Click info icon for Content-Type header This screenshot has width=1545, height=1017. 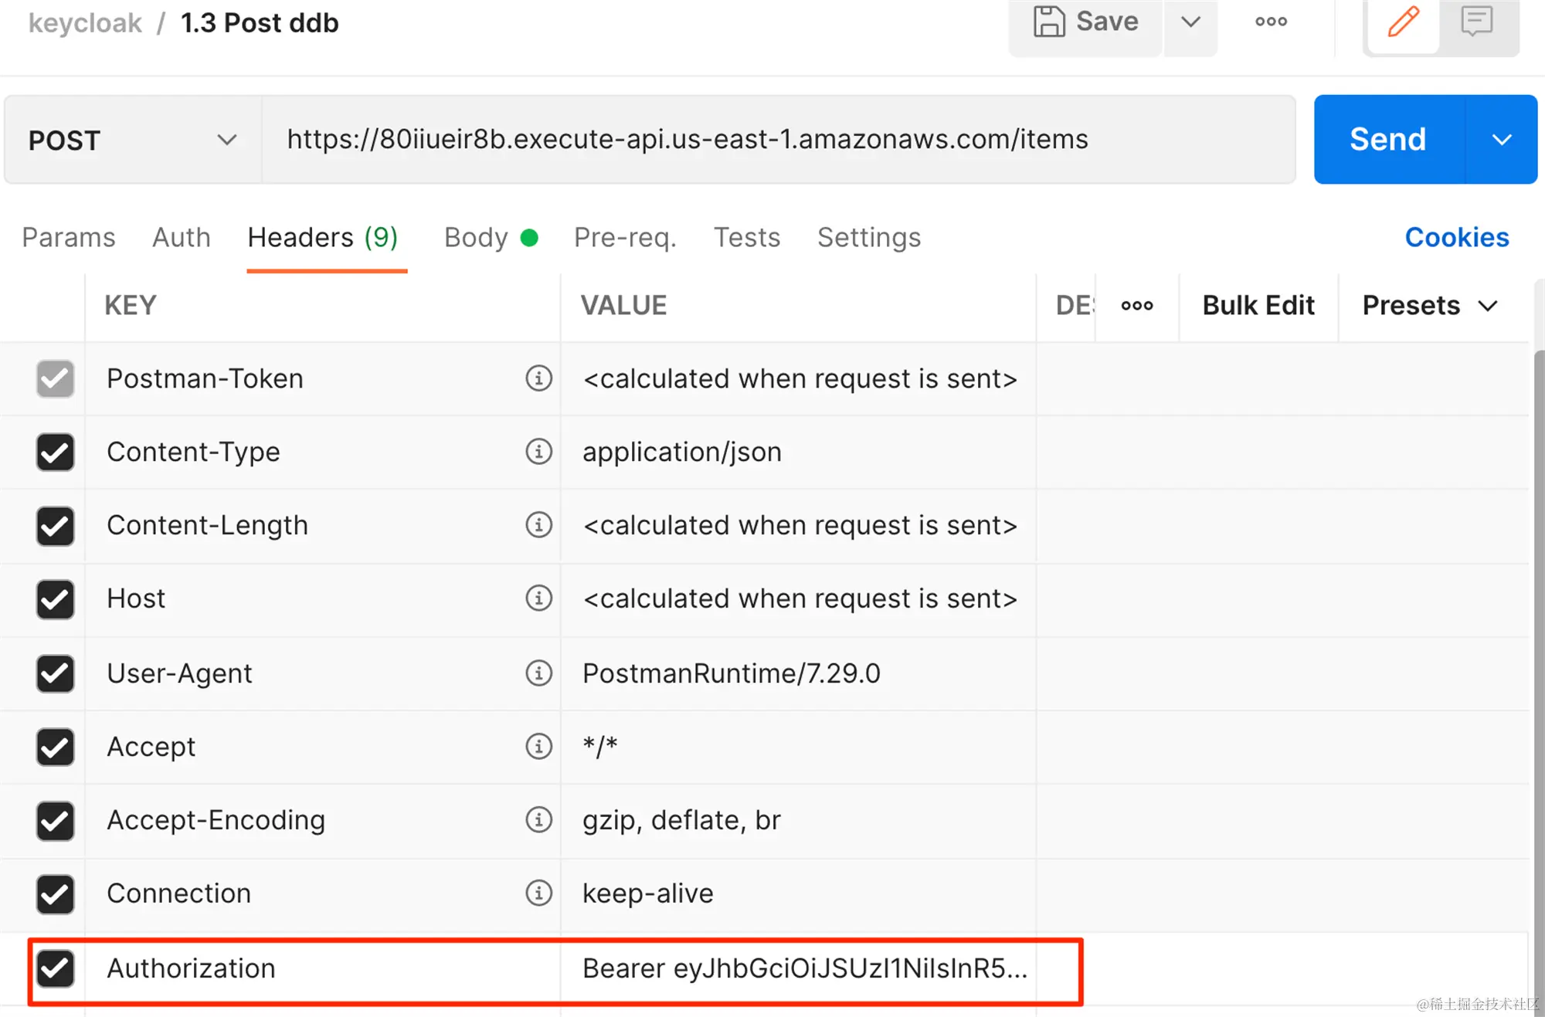coord(538,452)
